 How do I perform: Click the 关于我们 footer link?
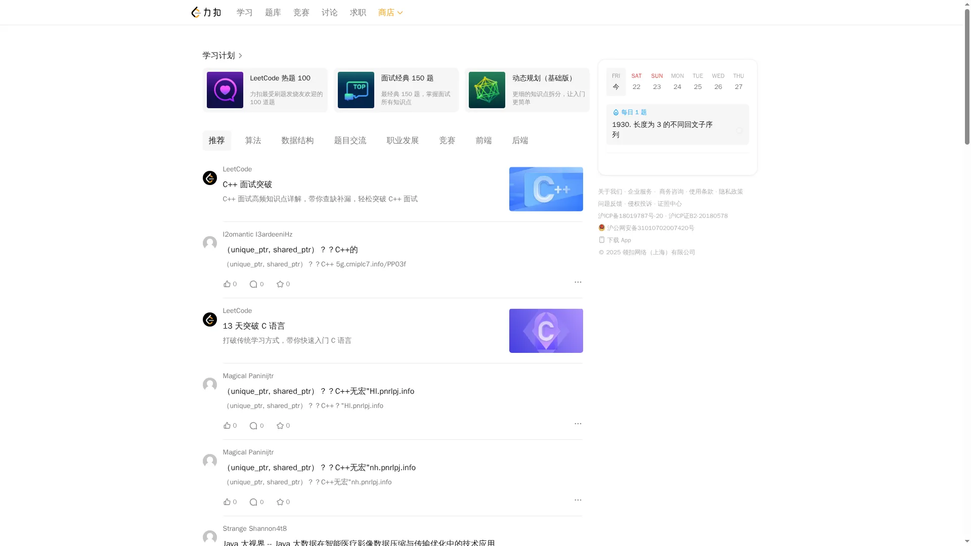click(x=609, y=192)
